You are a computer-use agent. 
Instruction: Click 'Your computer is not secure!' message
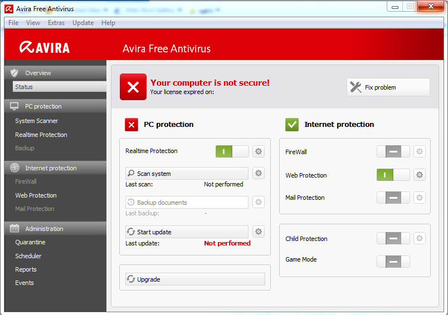pyautogui.click(x=210, y=83)
